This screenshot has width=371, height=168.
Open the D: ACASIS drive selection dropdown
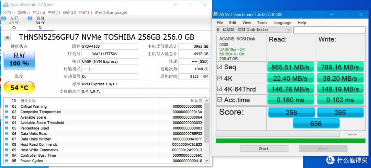coord(254,30)
